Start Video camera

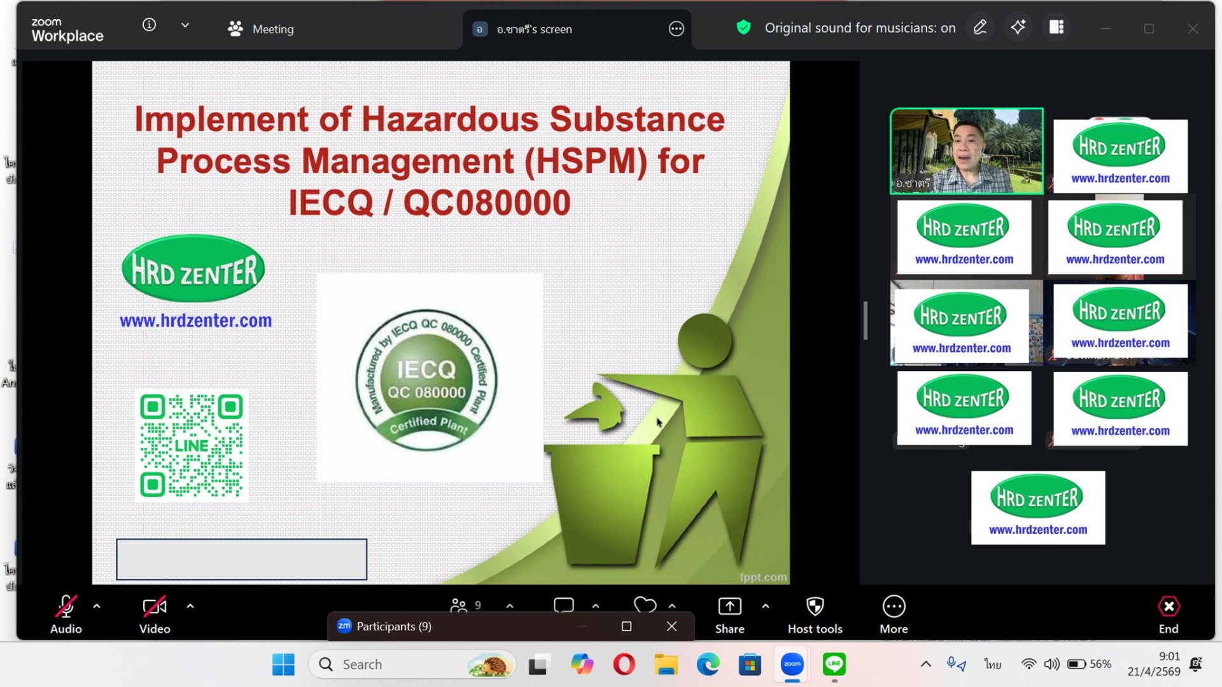tap(155, 614)
